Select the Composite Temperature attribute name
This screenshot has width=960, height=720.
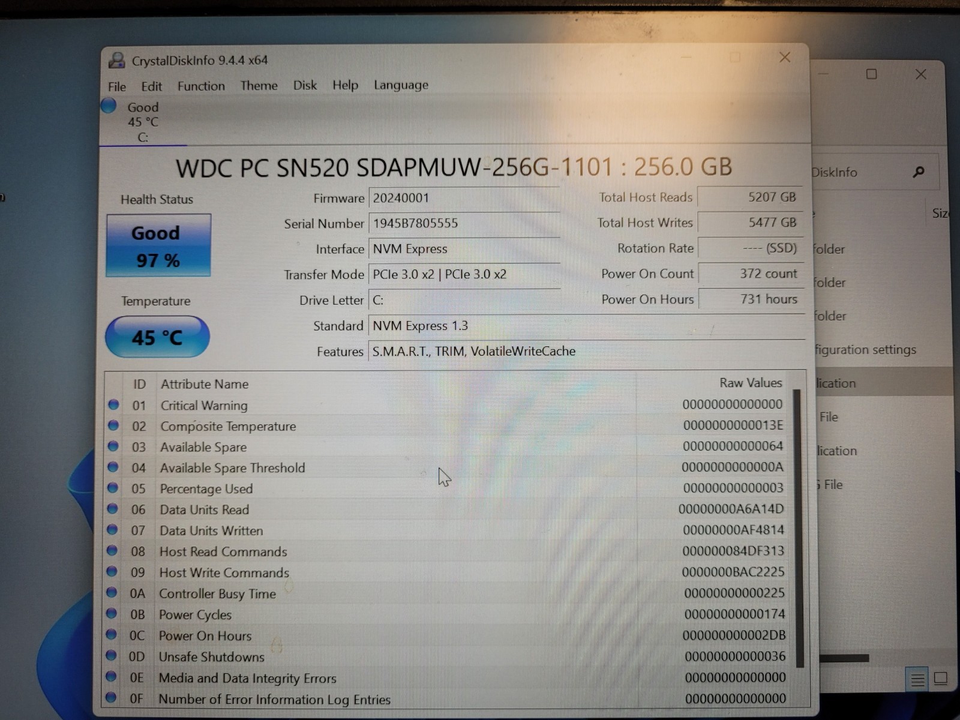[228, 427]
